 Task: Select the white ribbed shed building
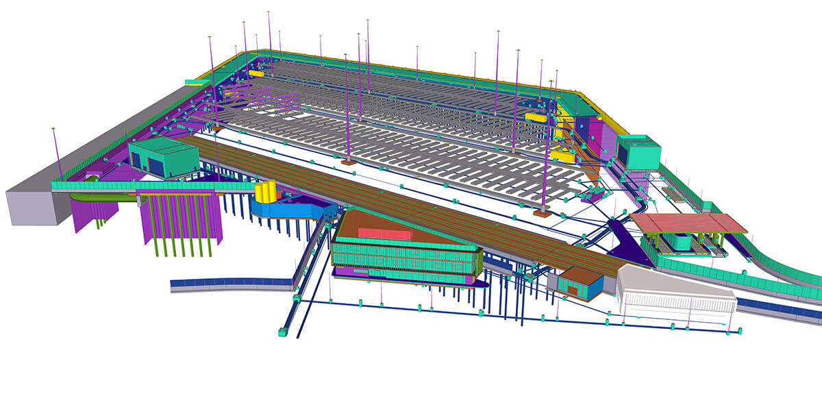point(675,292)
